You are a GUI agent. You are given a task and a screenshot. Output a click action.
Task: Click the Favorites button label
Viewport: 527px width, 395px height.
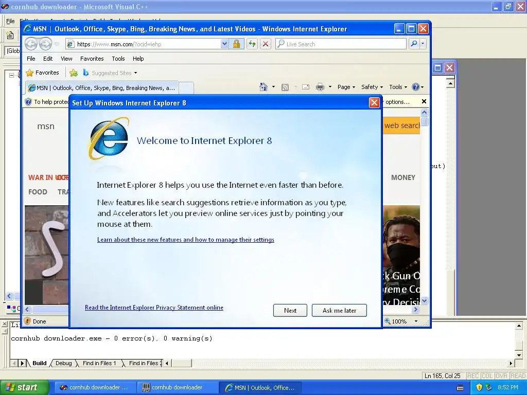[x=47, y=73]
